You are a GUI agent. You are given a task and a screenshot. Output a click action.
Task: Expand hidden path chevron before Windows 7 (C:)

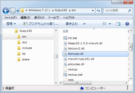pos(26,10)
